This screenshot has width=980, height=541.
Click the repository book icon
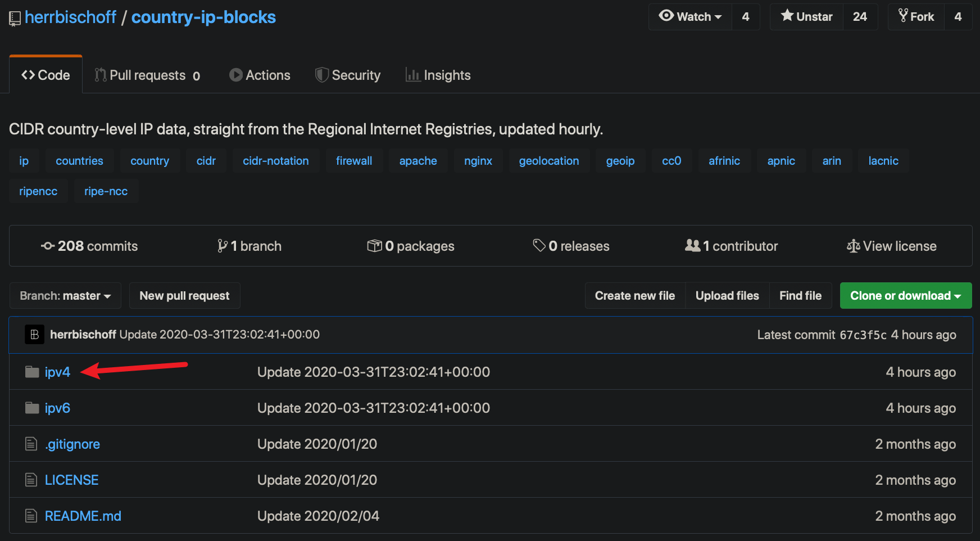coord(15,19)
